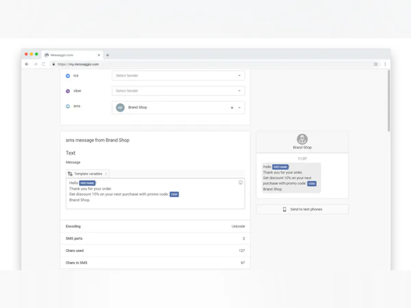Reload the page with the refresh icon
The image size is (411, 308).
tap(44, 64)
